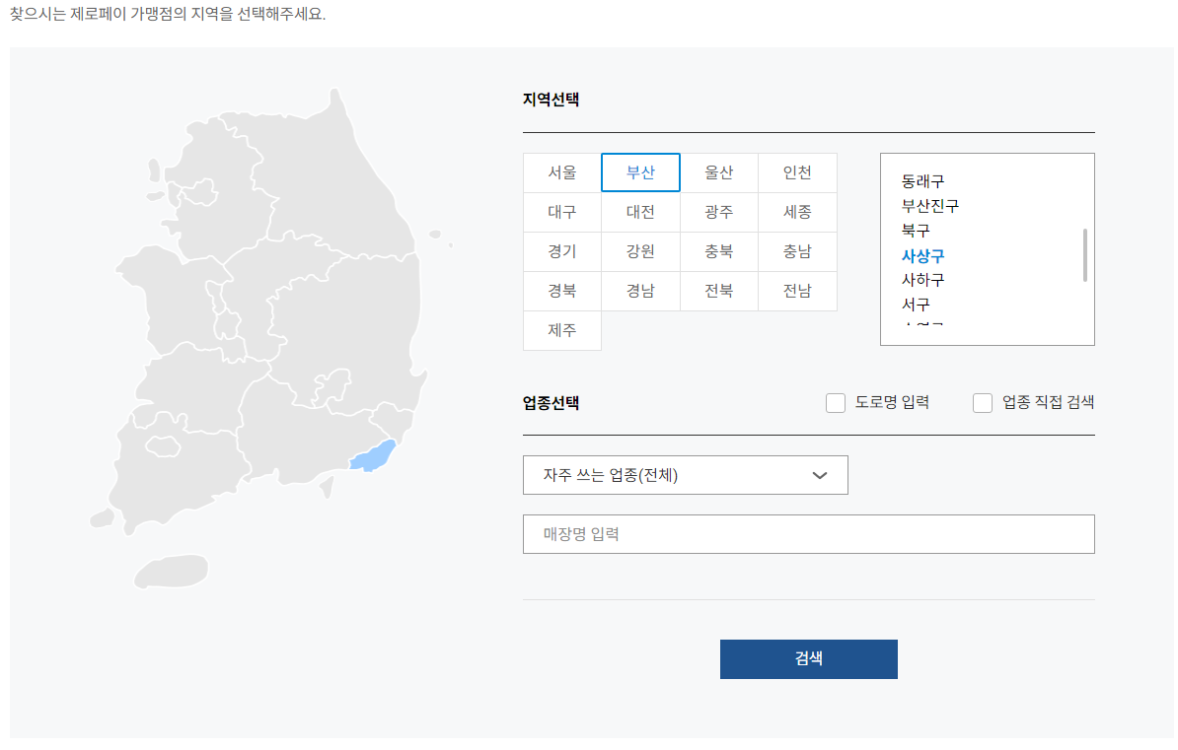Focus the 매장명 입력 text field
This screenshot has width=1178, height=750.
(808, 534)
